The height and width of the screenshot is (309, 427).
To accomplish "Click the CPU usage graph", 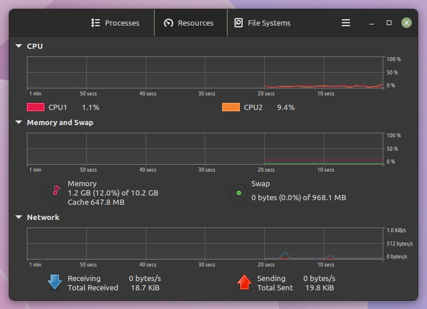I will [x=205, y=73].
